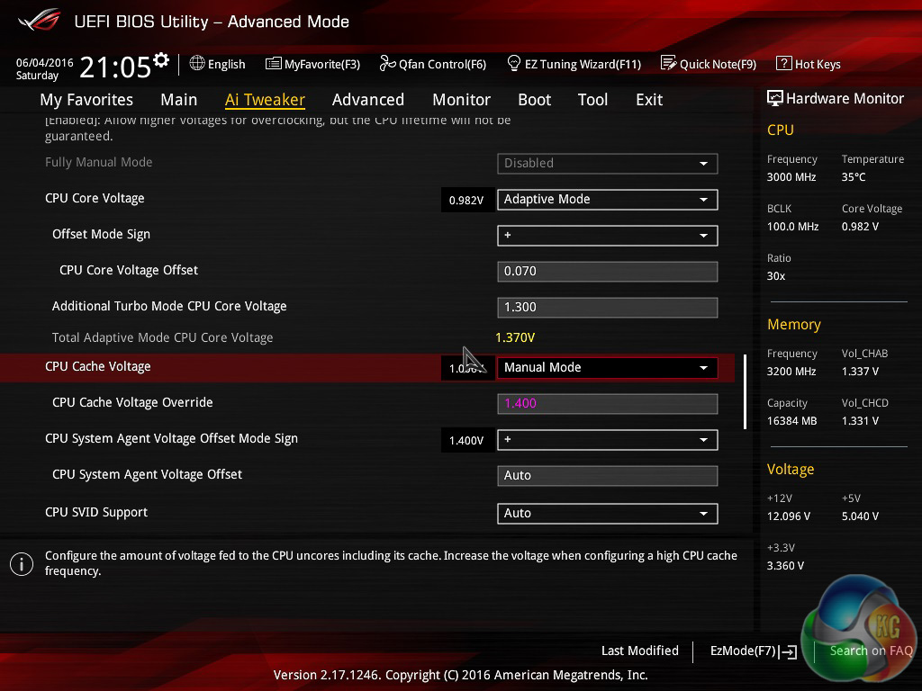Open Offset Mode Sign dropdown

coord(608,235)
